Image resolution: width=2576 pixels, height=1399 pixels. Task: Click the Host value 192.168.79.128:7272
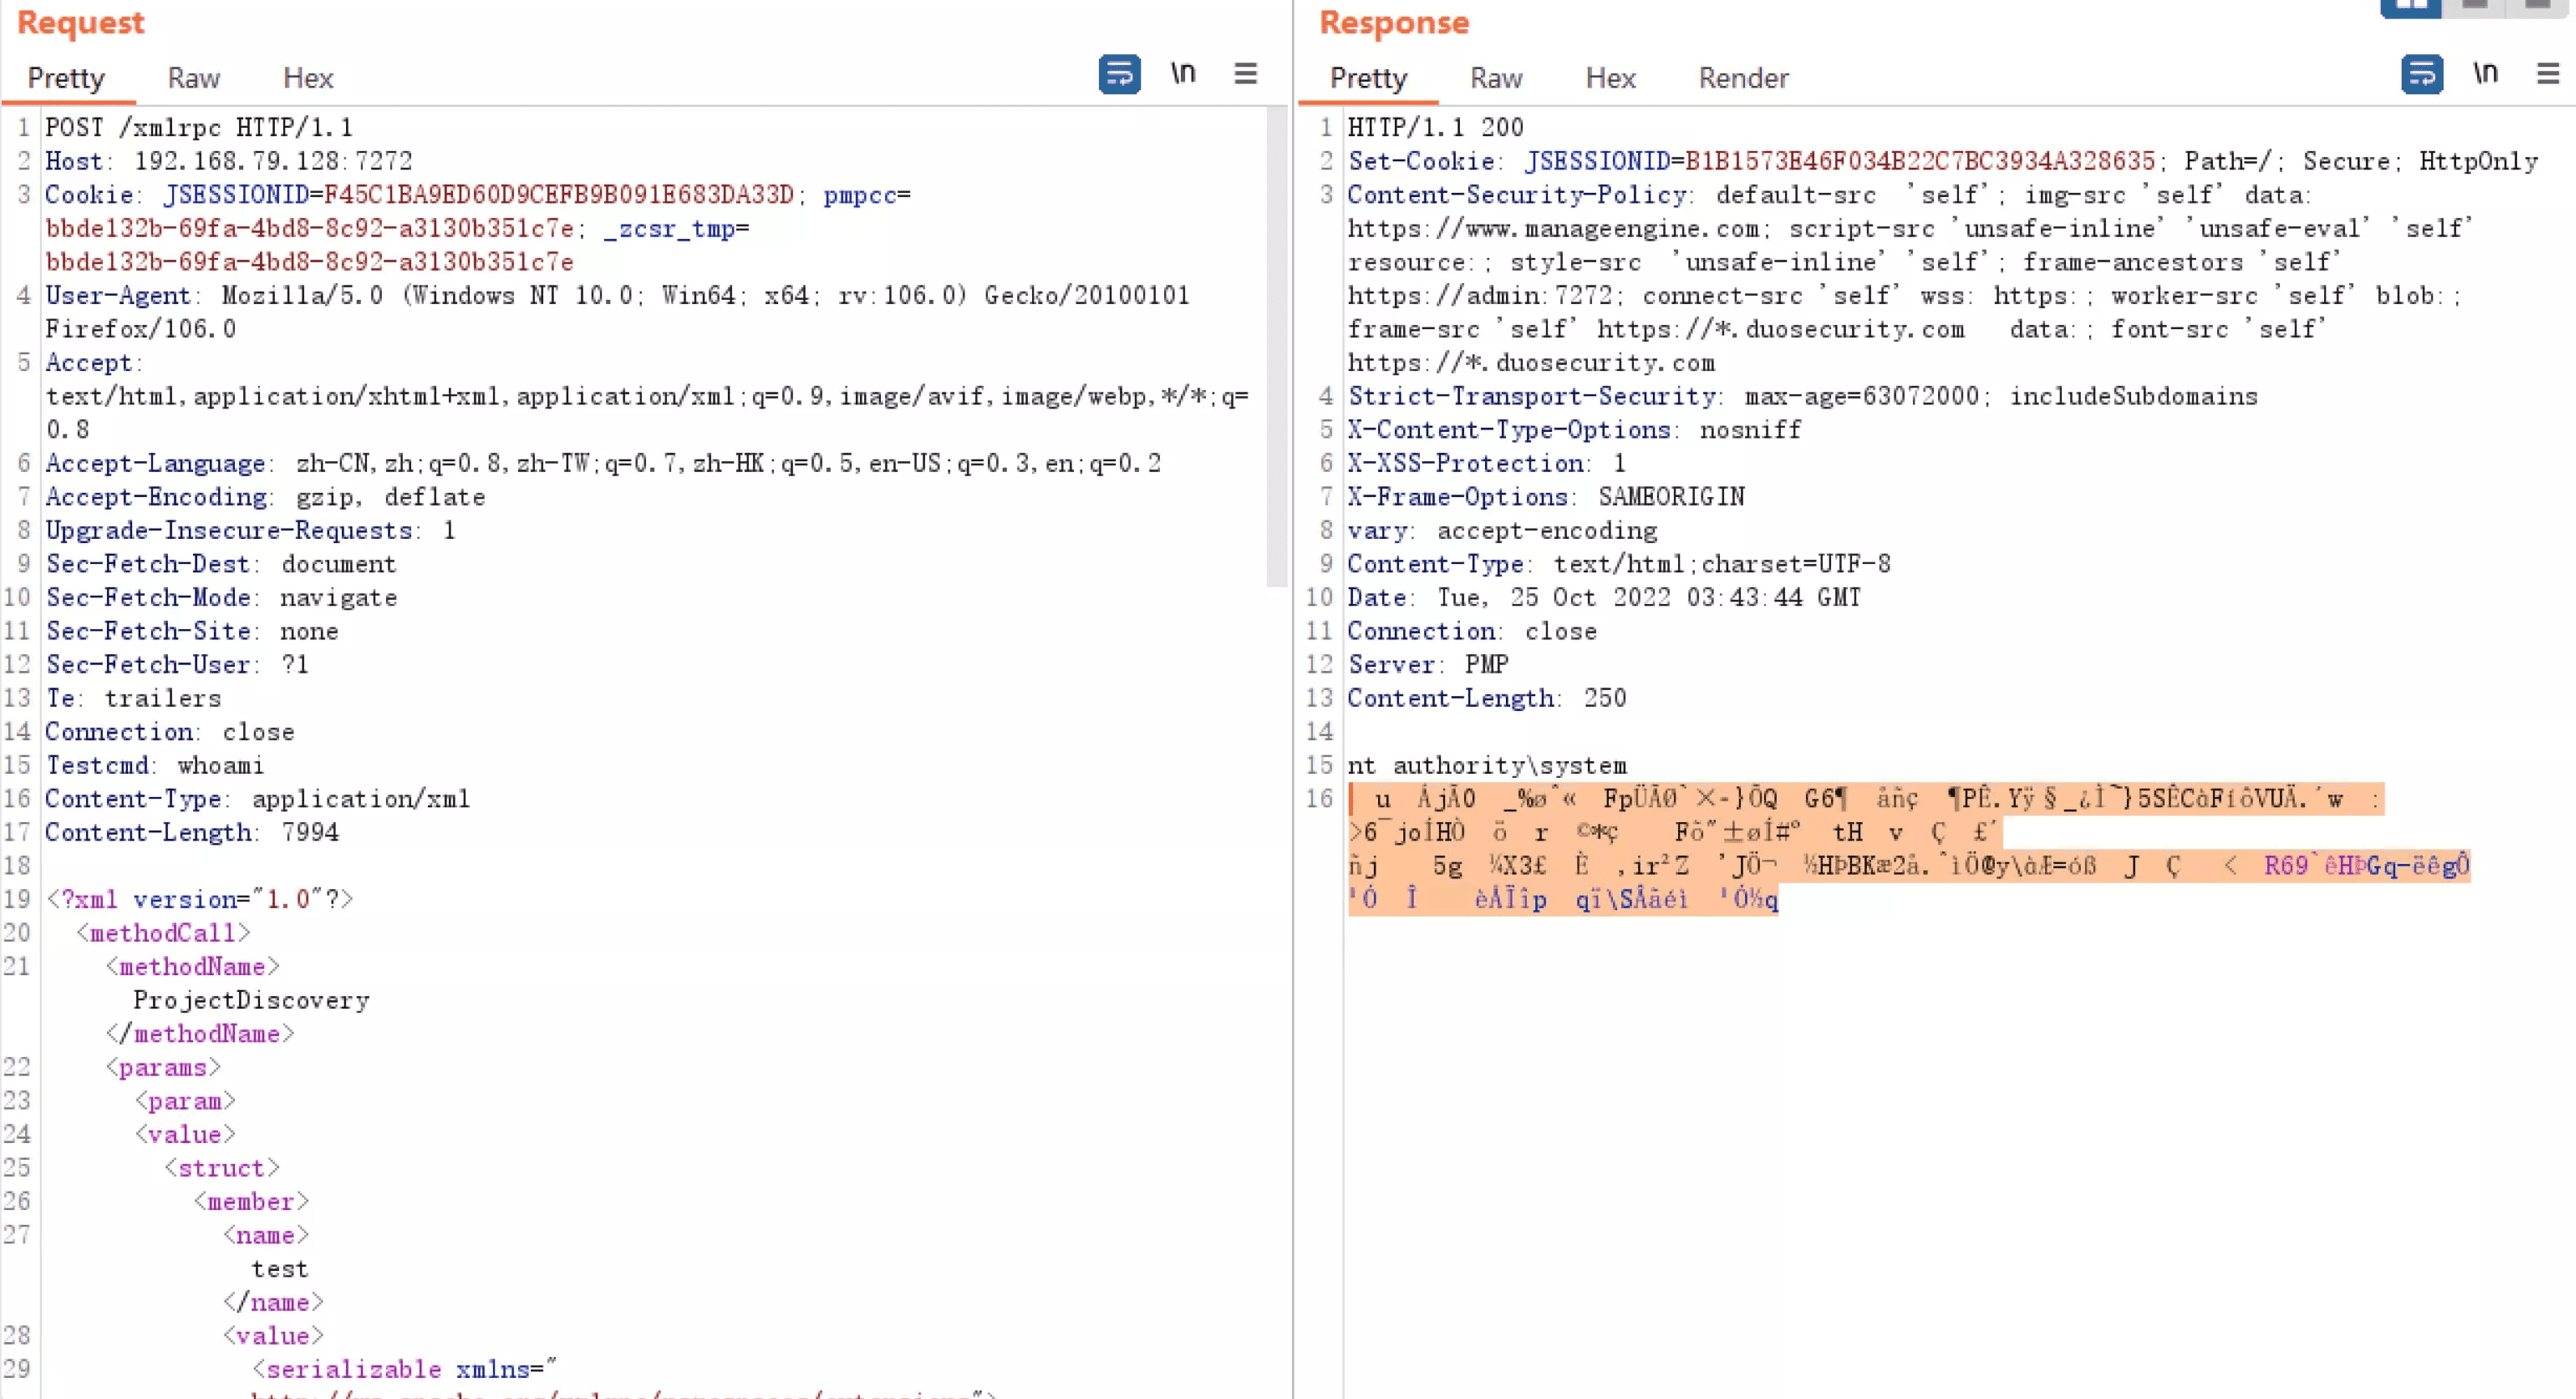pyautogui.click(x=273, y=161)
